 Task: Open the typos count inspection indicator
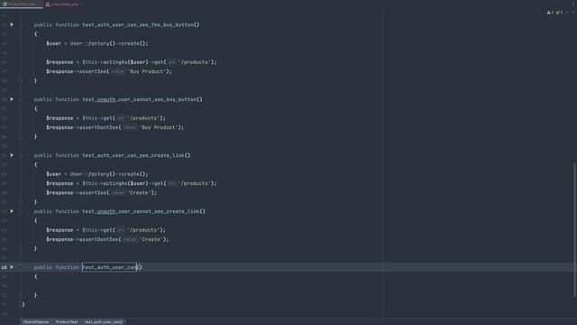tap(559, 13)
